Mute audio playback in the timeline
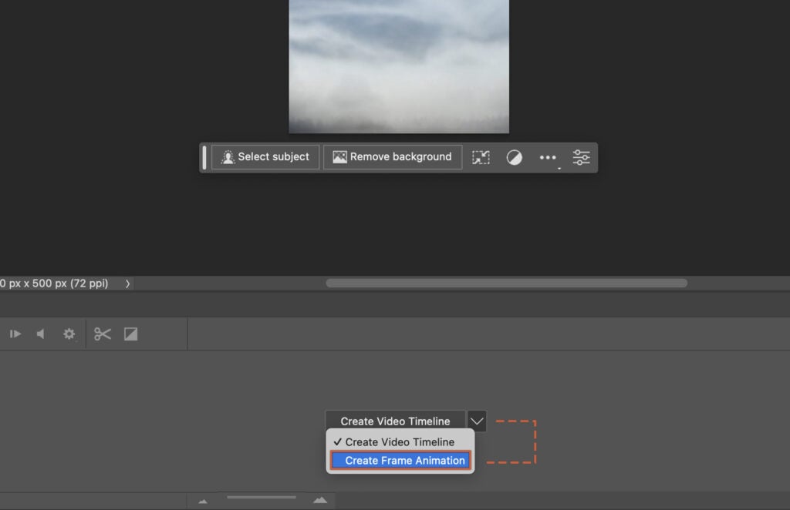The height and width of the screenshot is (510, 790). 40,334
